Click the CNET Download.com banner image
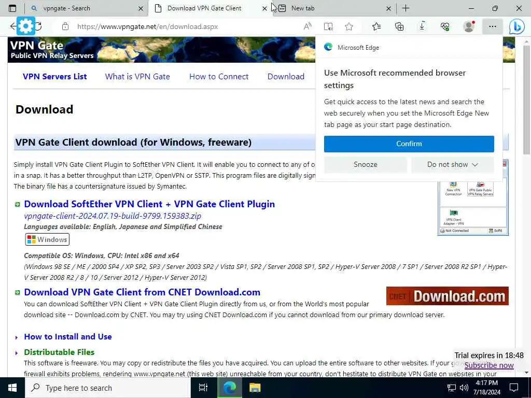This screenshot has width=531, height=398. [x=448, y=296]
